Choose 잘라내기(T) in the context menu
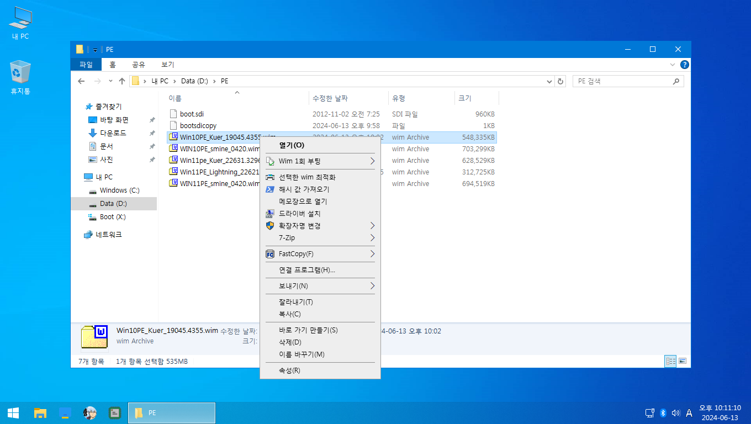The image size is (751, 424). pos(320,302)
